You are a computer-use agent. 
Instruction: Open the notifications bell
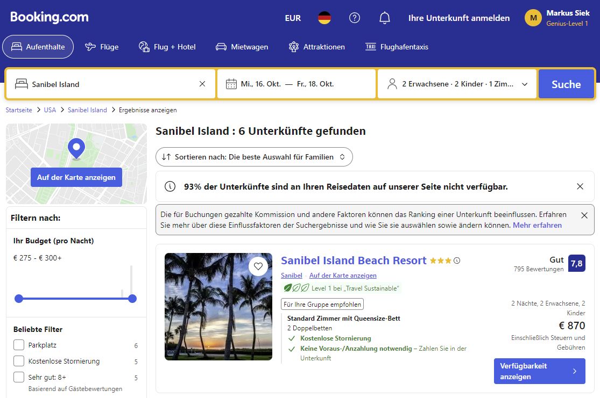385,18
